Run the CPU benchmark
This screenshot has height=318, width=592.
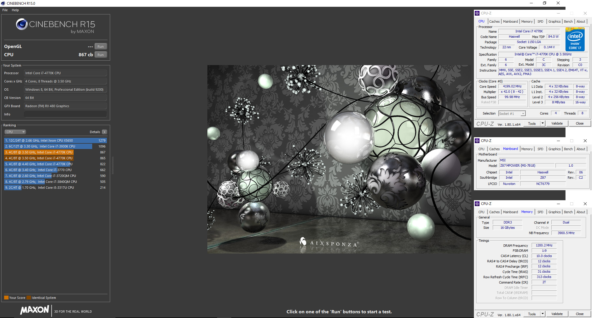coord(100,55)
